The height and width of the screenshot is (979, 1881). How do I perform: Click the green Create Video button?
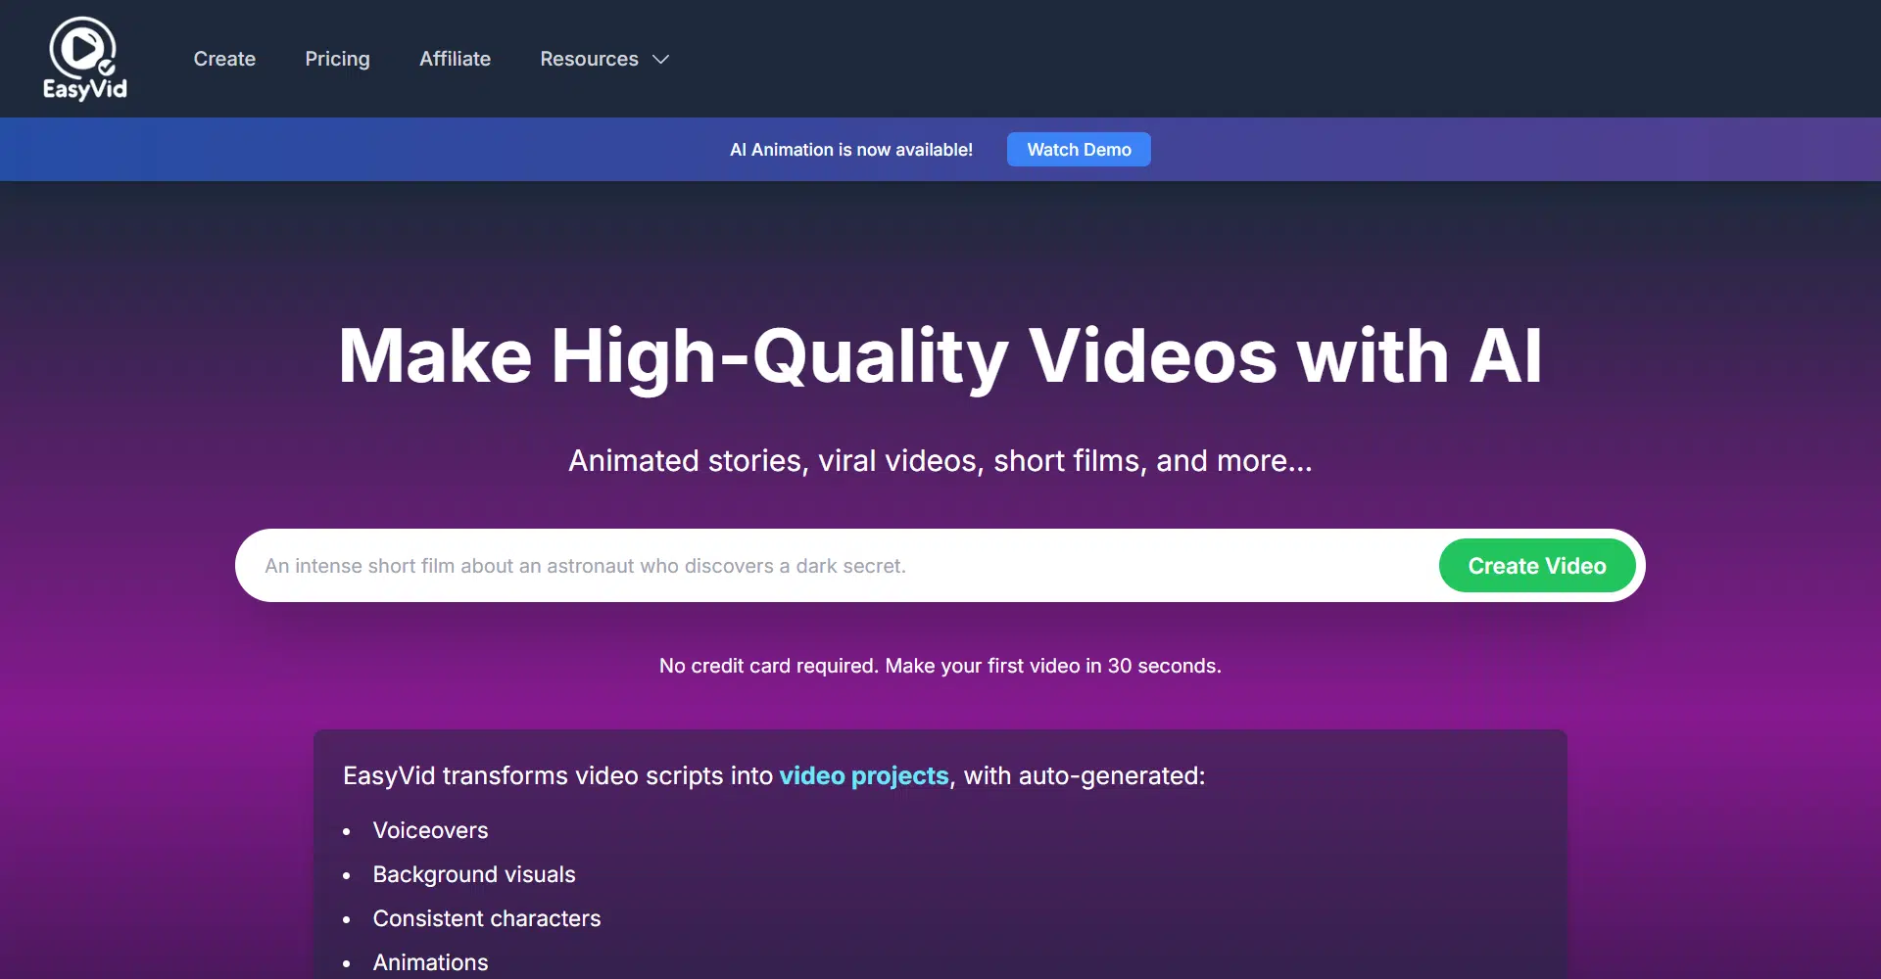pyautogui.click(x=1536, y=566)
